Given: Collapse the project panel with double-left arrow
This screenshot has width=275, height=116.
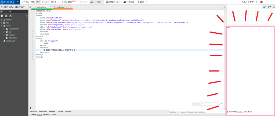Looking at the screenshot, I should [30, 7].
